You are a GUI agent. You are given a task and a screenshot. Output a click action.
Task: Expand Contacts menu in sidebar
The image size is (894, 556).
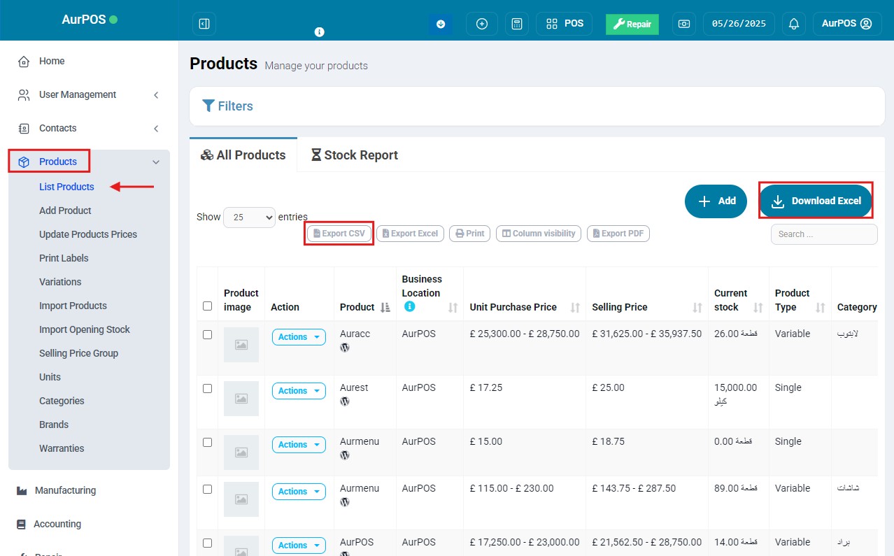coord(89,128)
